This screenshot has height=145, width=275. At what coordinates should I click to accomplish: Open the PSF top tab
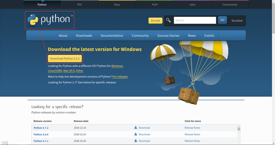tap(79, 5)
